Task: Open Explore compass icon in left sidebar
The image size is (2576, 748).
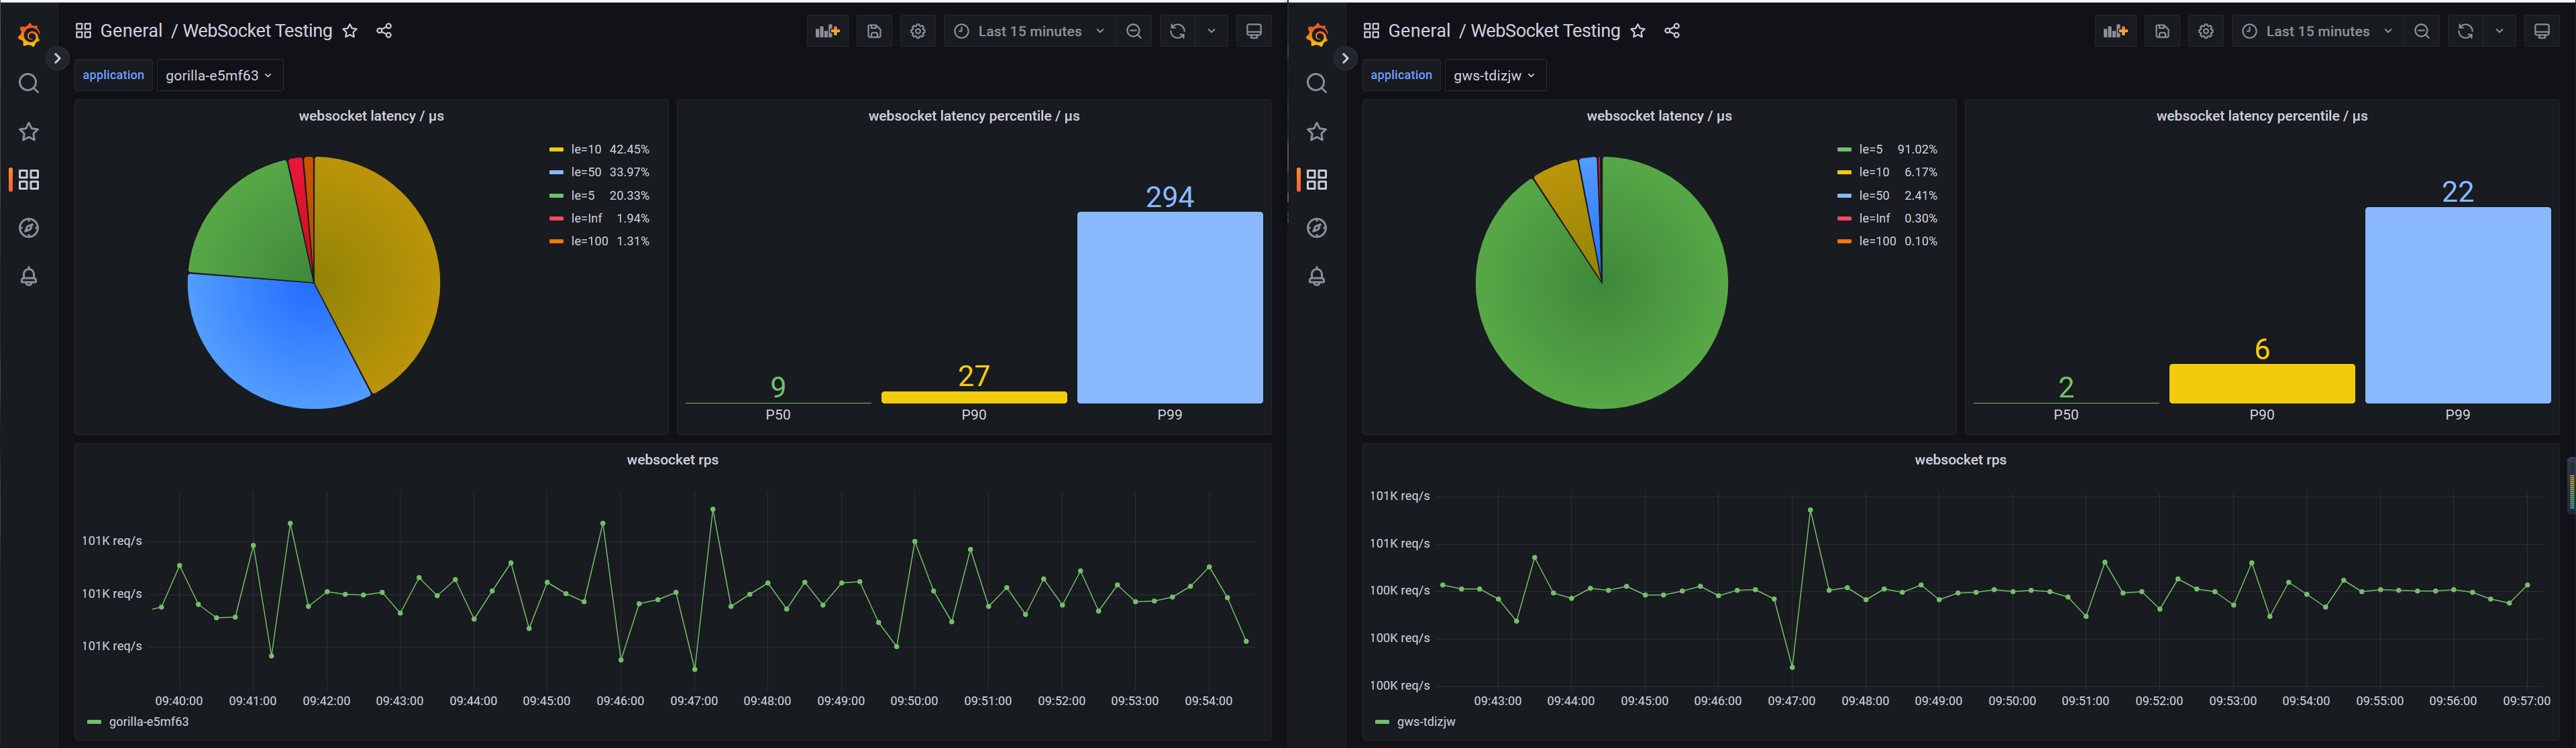Action: pos(29,228)
